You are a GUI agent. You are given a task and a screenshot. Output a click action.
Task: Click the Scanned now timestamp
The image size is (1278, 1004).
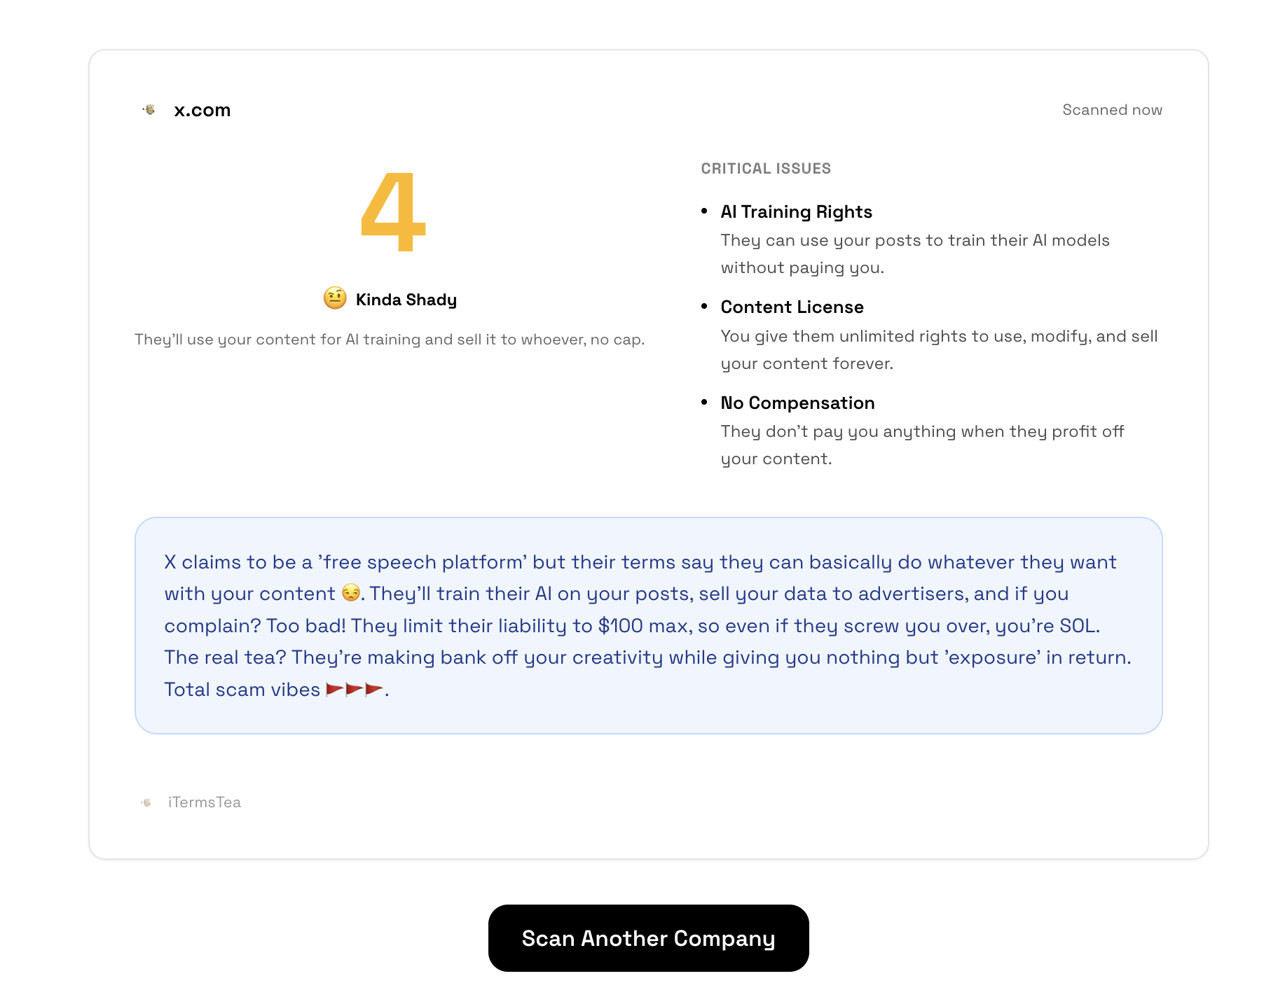(1113, 109)
